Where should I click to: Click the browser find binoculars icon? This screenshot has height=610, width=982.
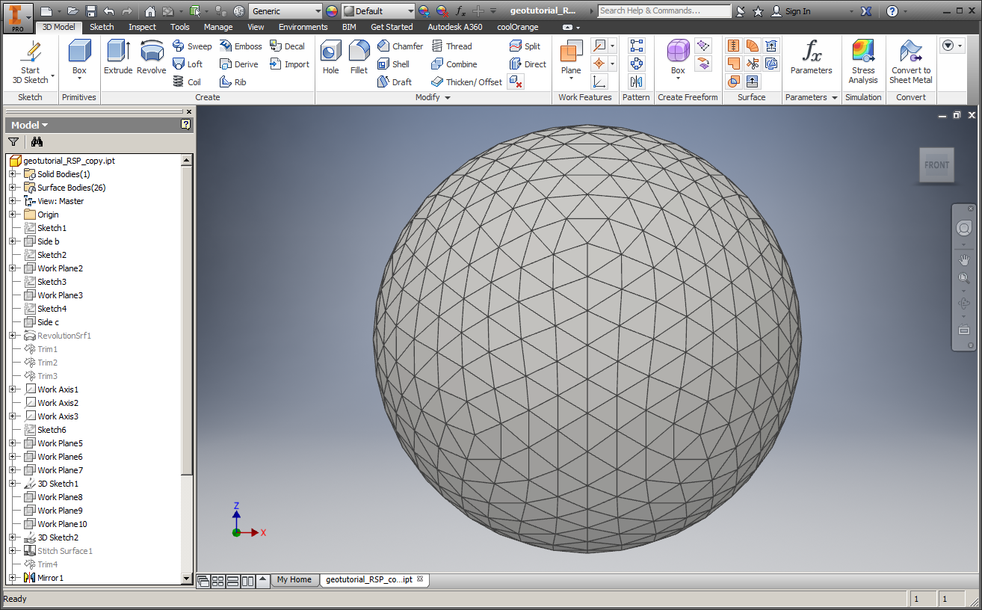pos(37,142)
